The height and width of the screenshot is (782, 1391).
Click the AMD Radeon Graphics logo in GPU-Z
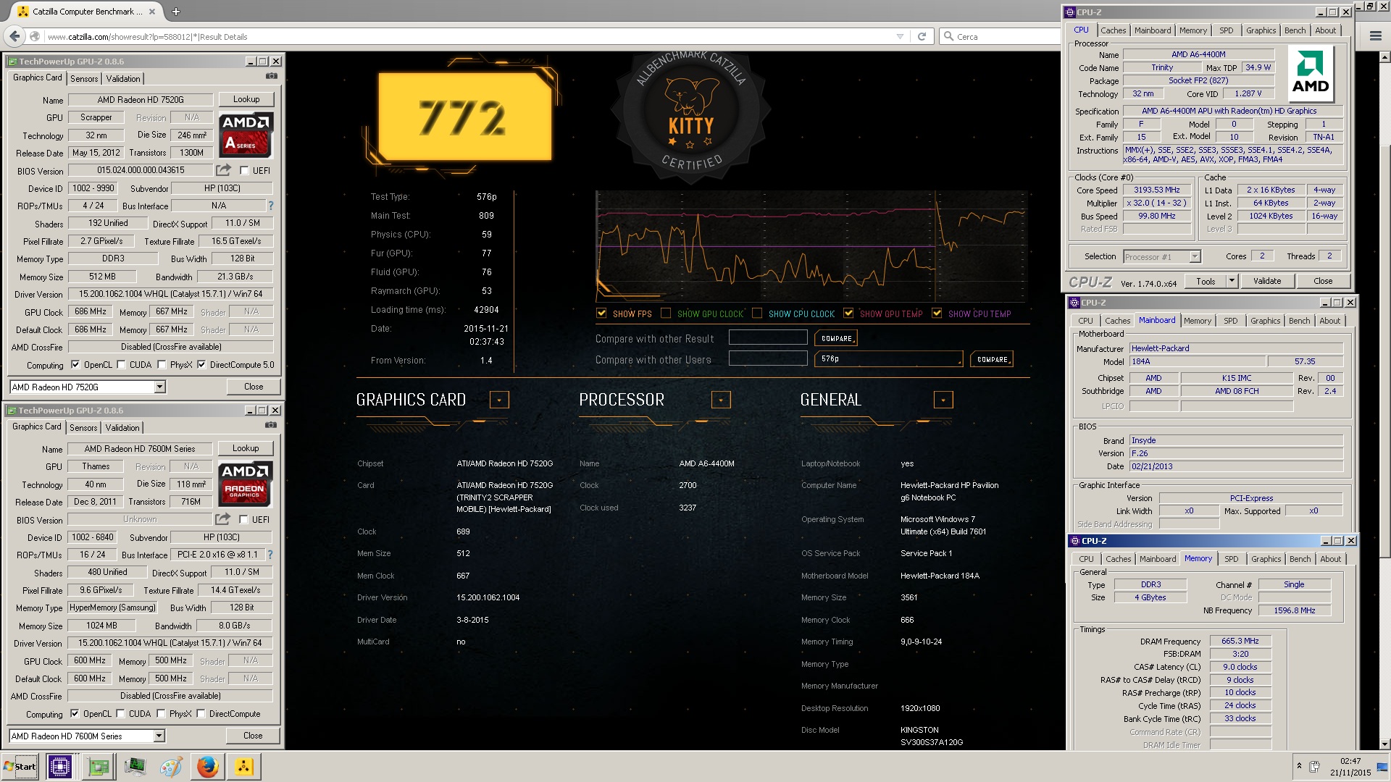246,484
